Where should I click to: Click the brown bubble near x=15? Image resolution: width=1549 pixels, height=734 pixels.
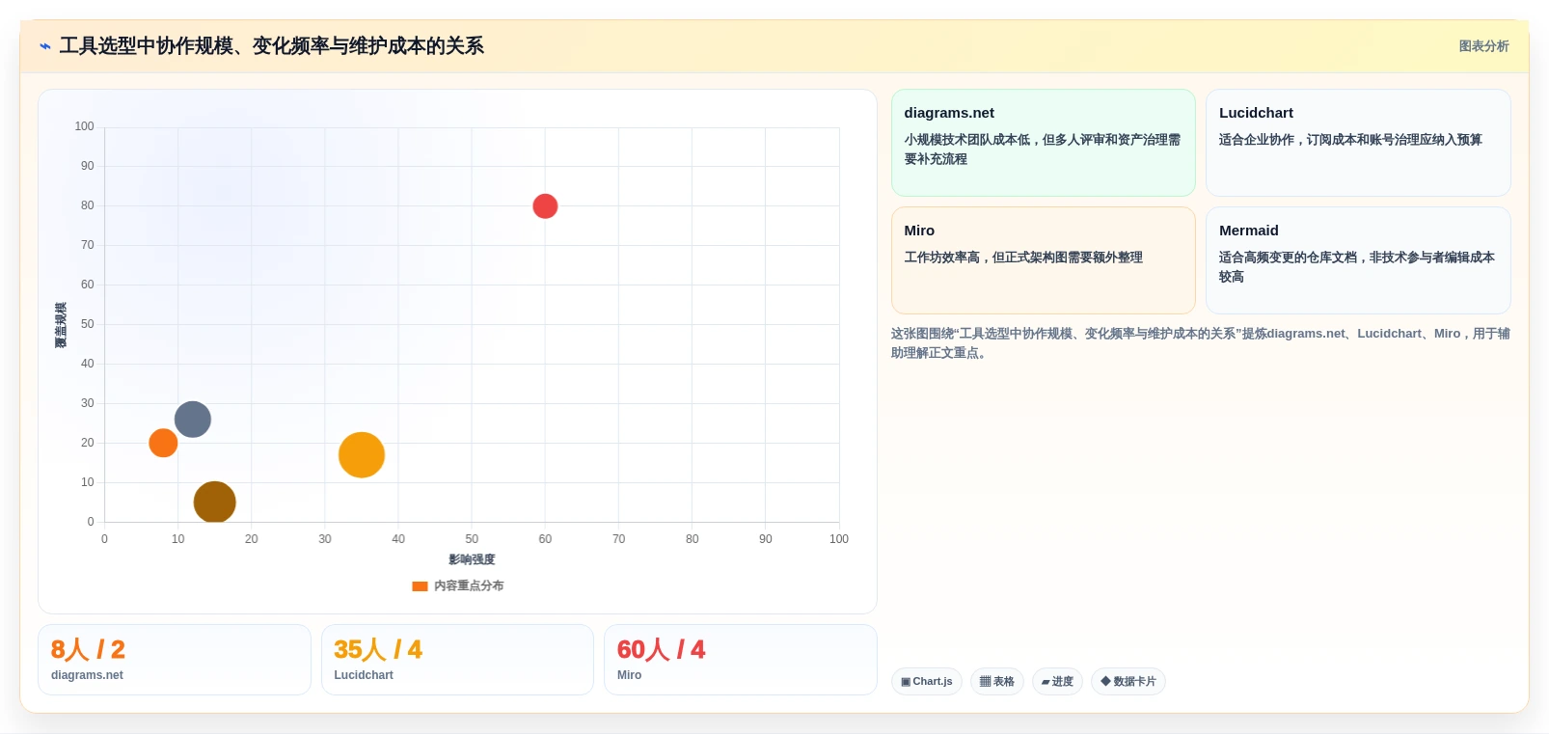tap(214, 503)
